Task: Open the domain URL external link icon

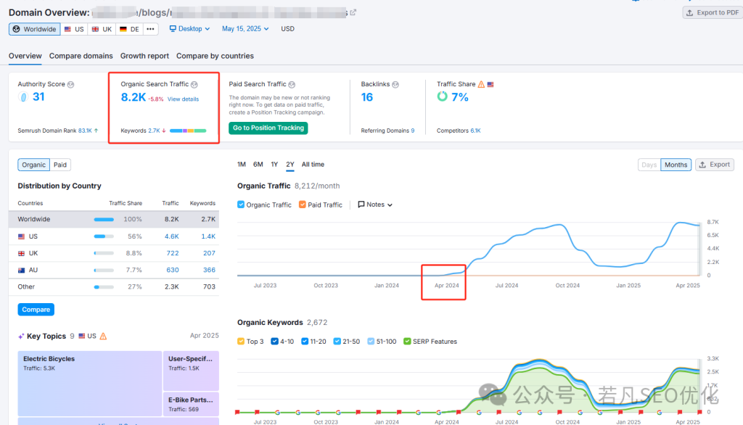Action: [353, 12]
